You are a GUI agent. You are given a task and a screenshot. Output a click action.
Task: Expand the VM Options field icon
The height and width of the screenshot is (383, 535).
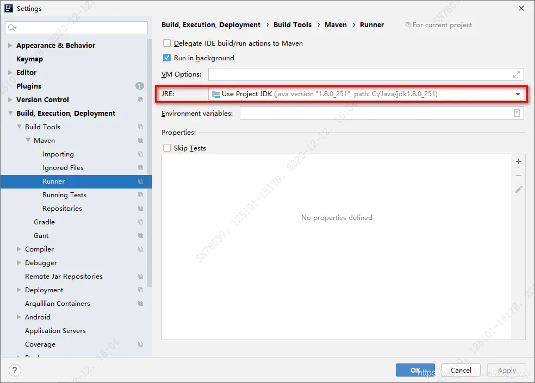(x=516, y=74)
